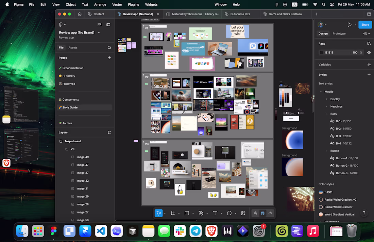Click the icon right of Page heading

[x=369, y=43]
